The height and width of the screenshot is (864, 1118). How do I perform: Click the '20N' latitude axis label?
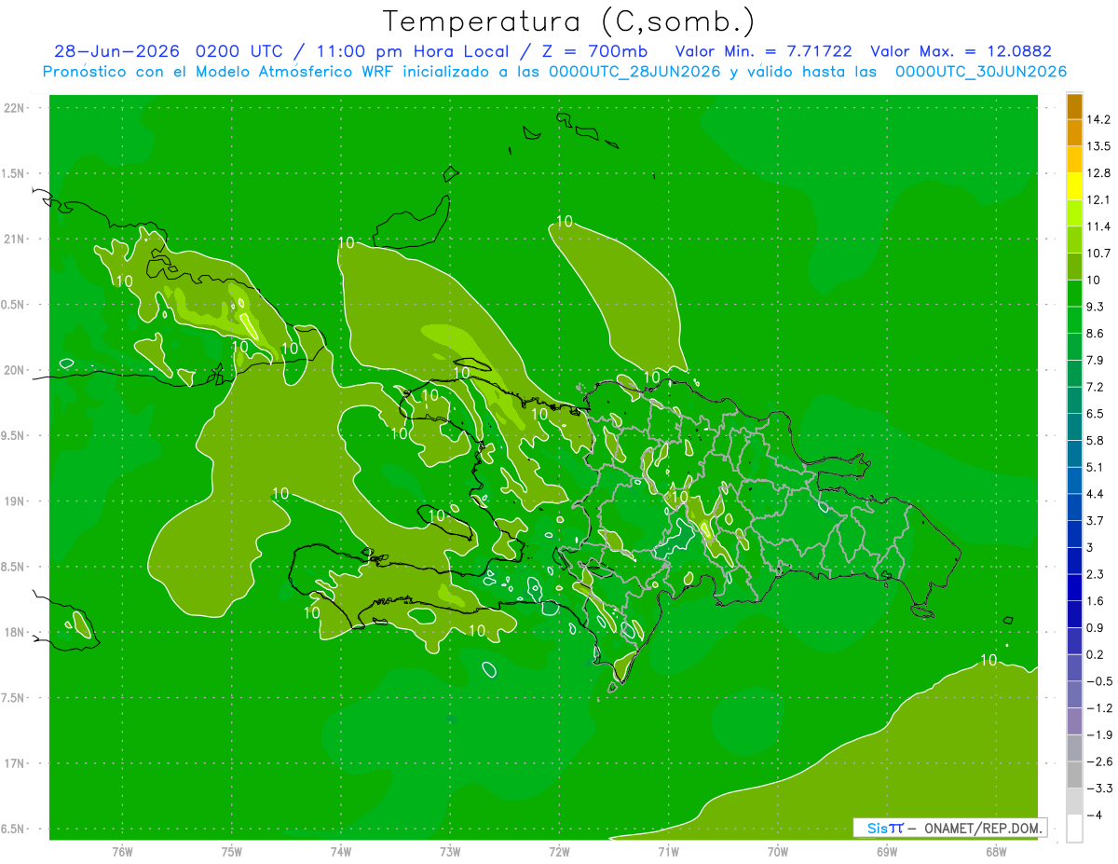(14, 370)
